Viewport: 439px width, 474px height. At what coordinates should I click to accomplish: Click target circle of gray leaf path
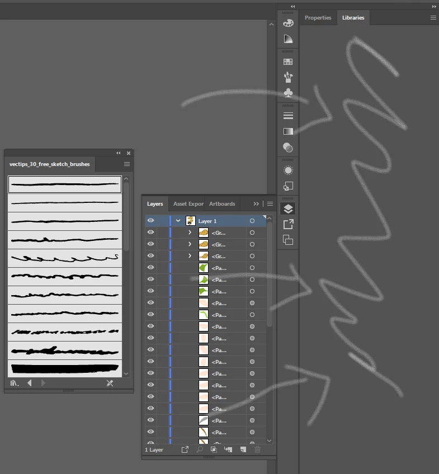point(252,420)
